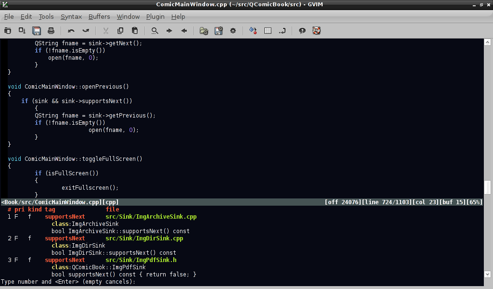
Task: Open the Buffers menu
Action: [x=99, y=17]
